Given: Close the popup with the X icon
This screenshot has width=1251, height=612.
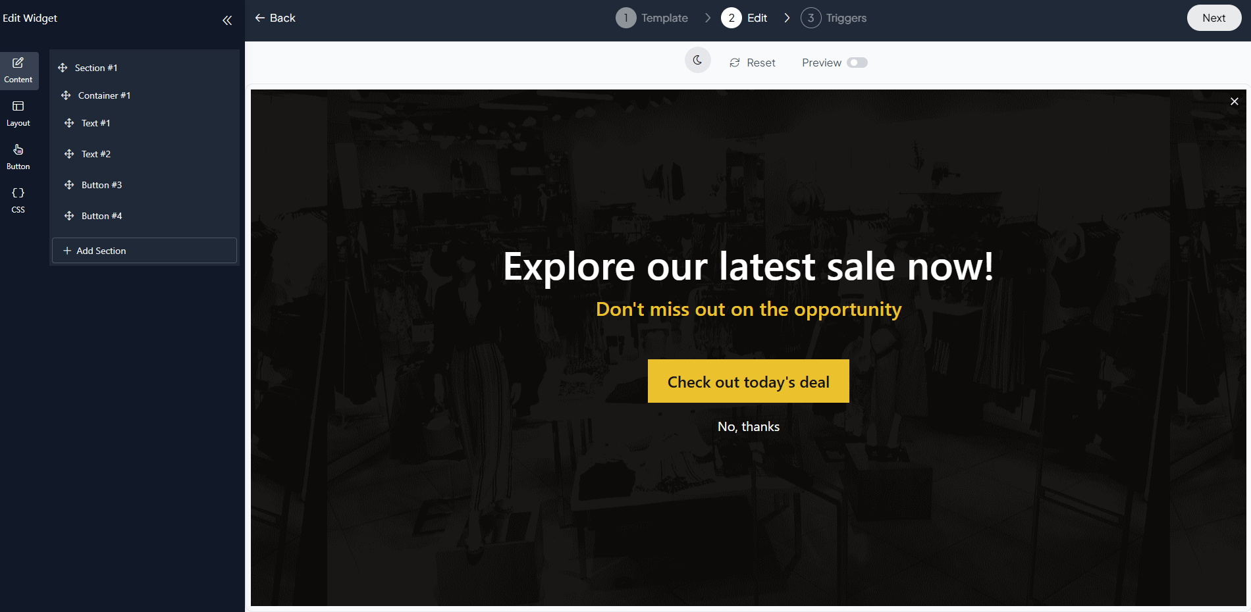Looking at the screenshot, I should [x=1235, y=101].
